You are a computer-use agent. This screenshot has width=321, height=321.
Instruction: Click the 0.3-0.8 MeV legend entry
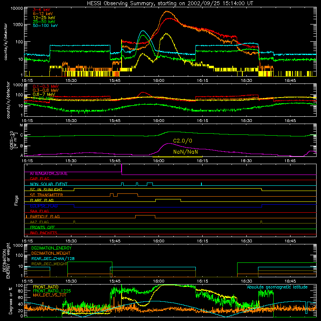click(x=46, y=90)
